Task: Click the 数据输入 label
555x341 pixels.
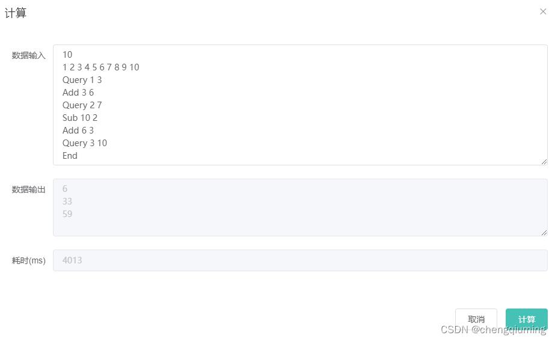Action: [29, 55]
